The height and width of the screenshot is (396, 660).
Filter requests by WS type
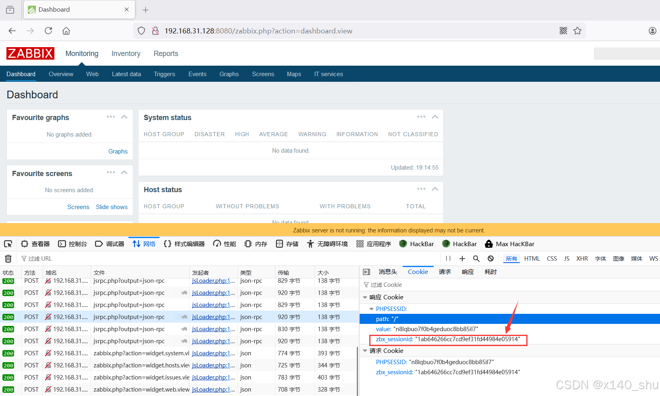coord(654,259)
